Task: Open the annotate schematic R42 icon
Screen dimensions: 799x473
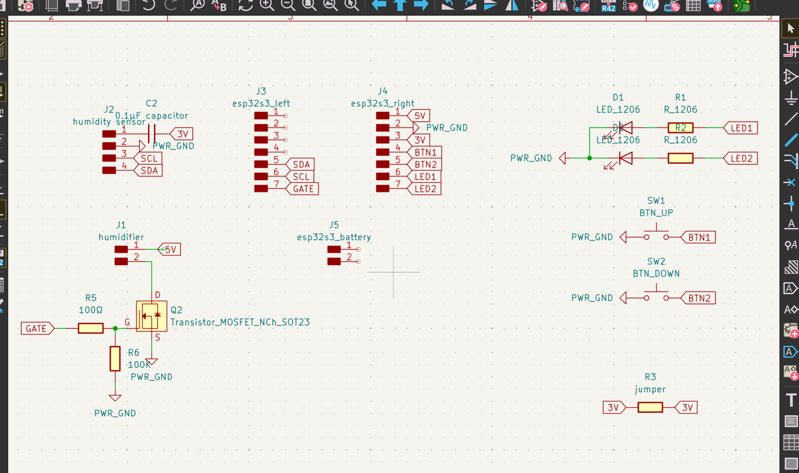Action: click(x=608, y=6)
